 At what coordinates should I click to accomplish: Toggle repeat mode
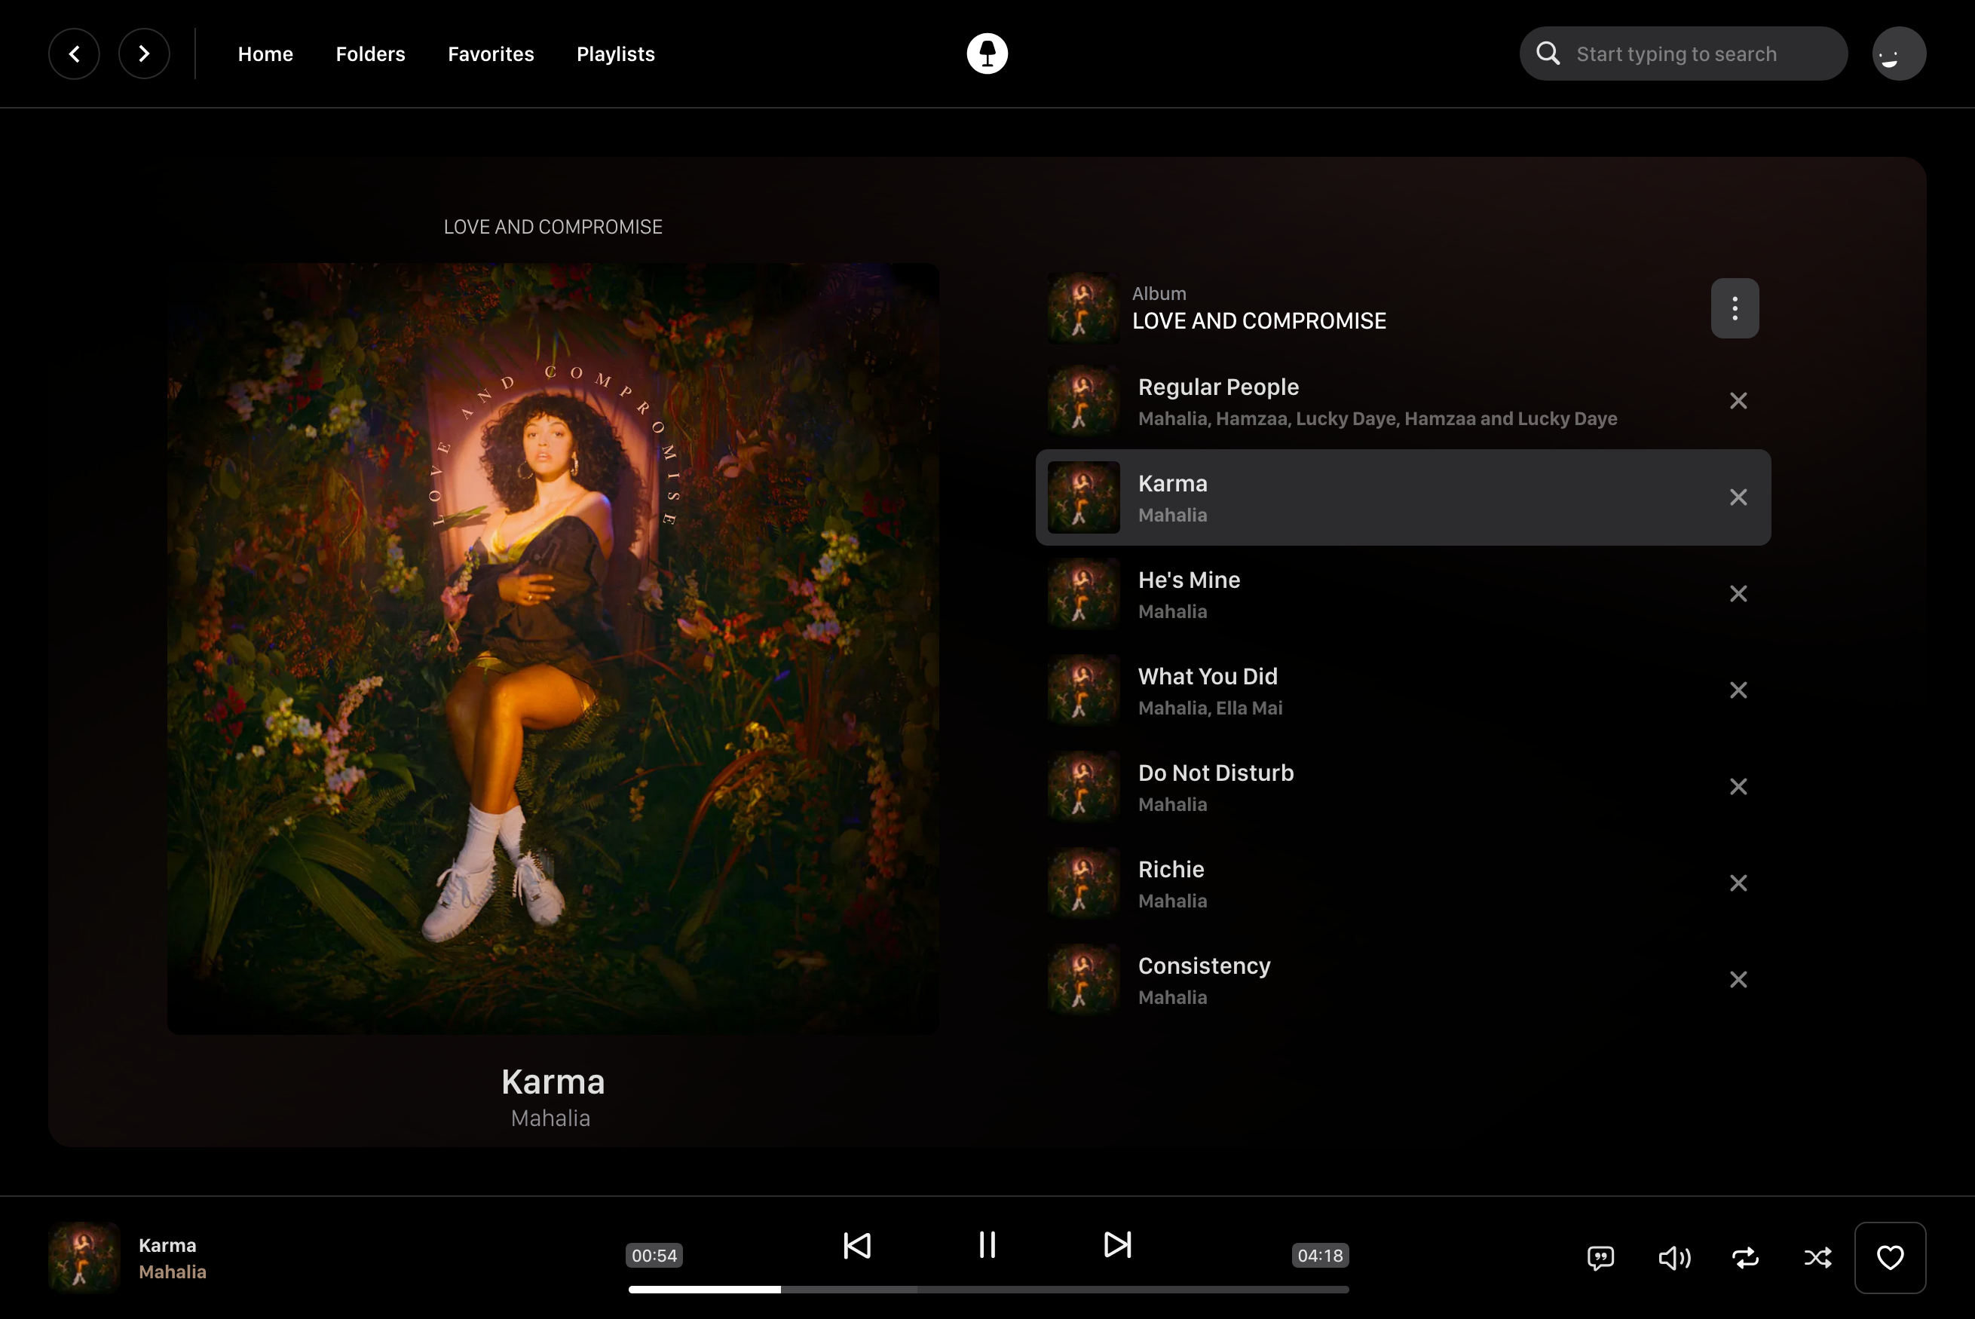pos(1745,1258)
